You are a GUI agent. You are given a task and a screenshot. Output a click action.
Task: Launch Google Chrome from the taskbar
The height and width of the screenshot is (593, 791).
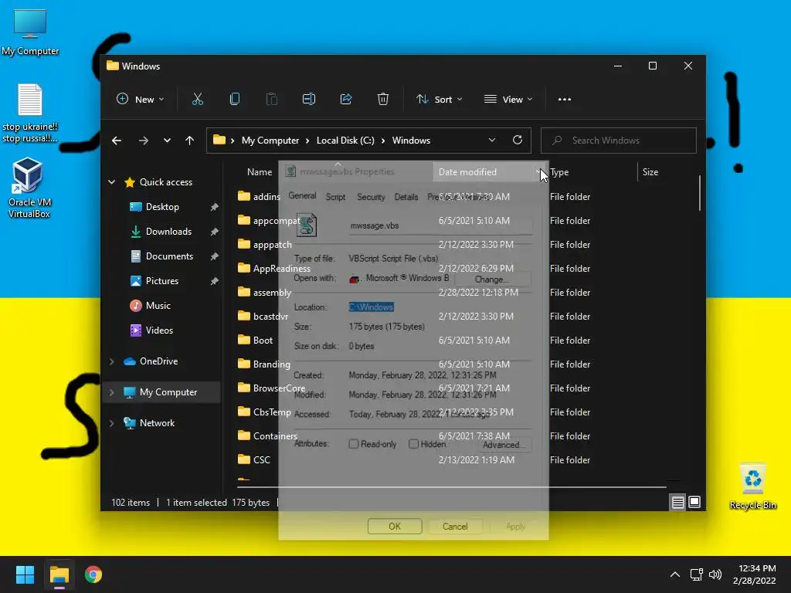(93, 574)
